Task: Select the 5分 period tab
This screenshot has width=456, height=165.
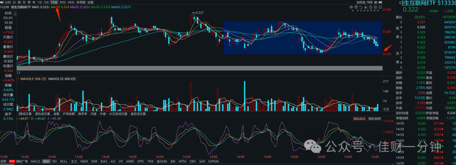Action: coord(46,3)
